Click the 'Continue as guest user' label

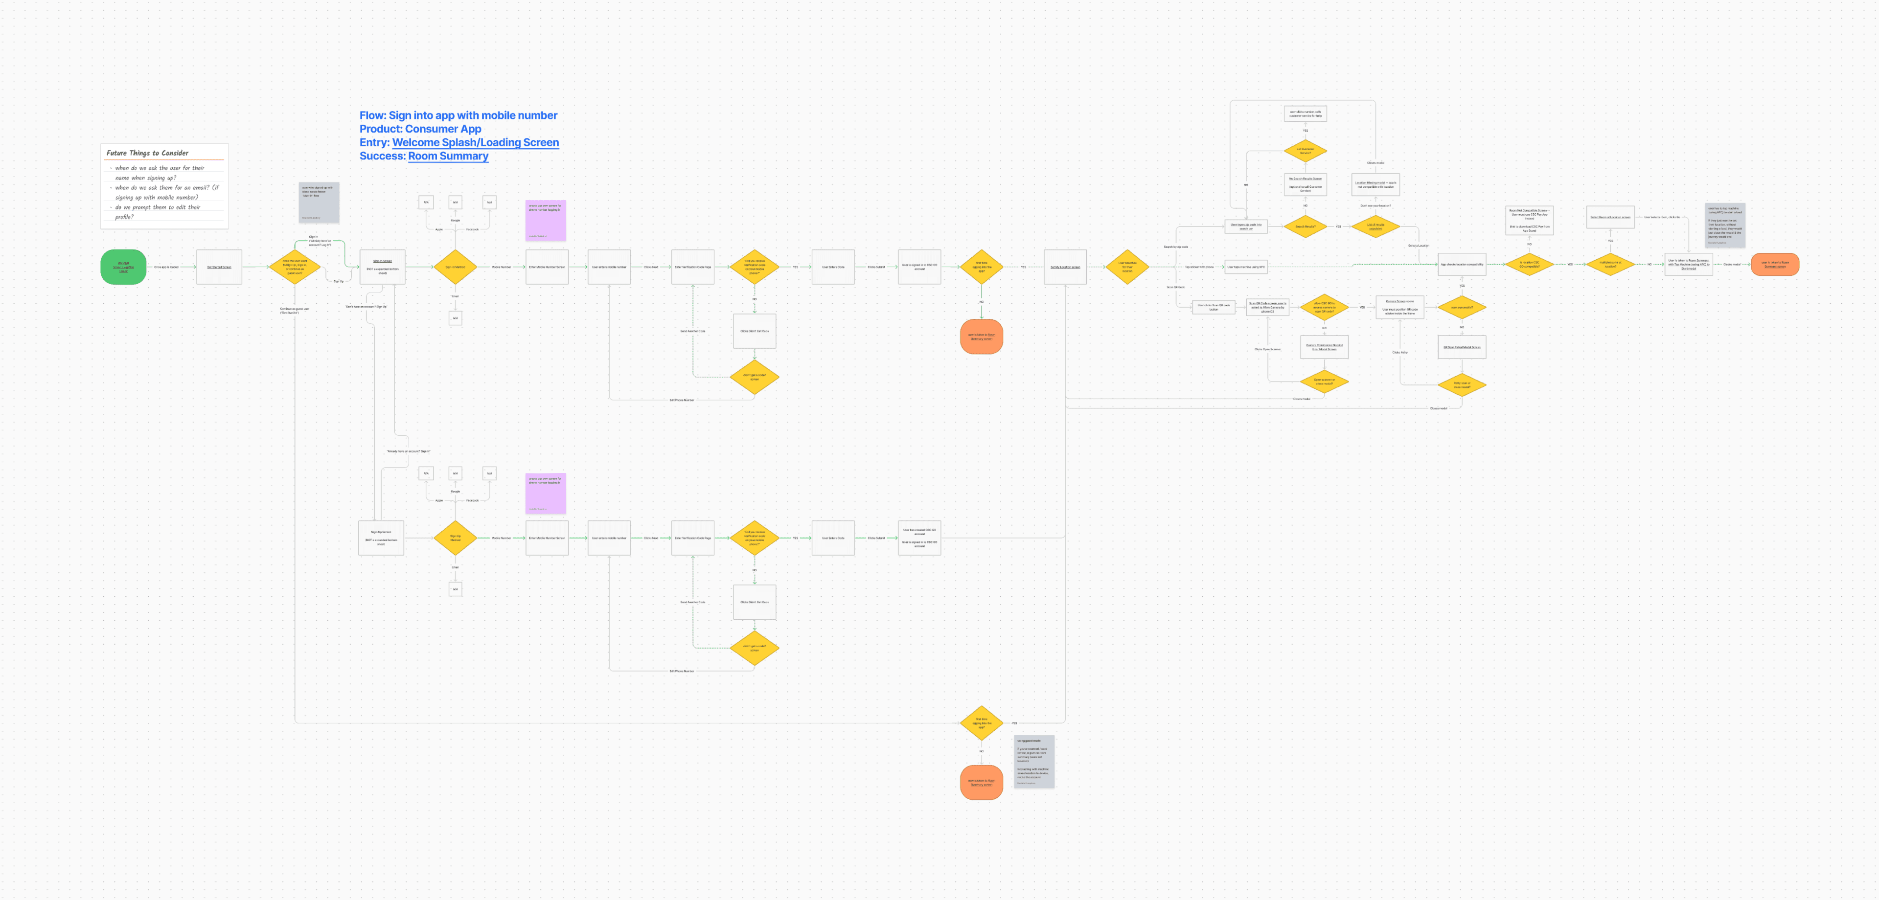pos(295,311)
